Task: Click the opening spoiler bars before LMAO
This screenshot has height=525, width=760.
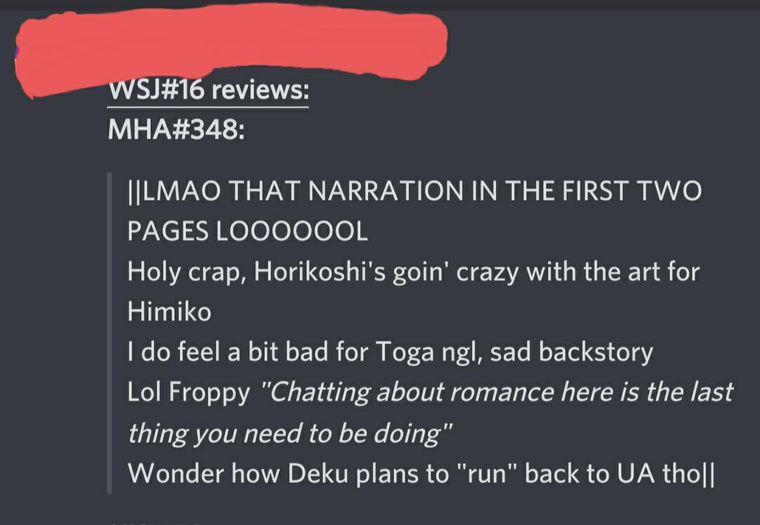Action: pos(133,191)
